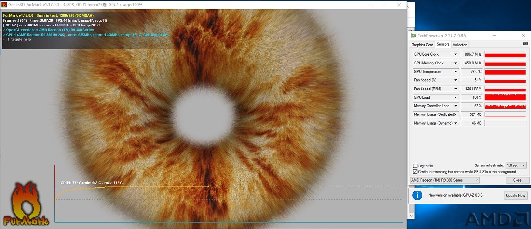Open the Sensor refresh rate combo box
This screenshot has width=531, height=229.
click(516, 165)
